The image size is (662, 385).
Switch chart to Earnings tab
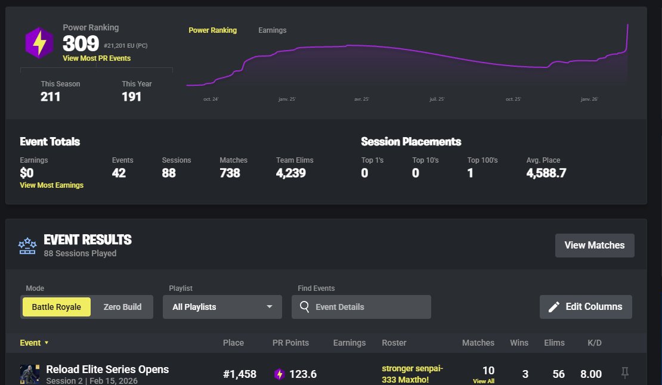[x=273, y=30]
